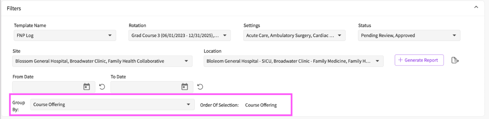Open the Status dropdown
The height and width of the screenshot is (119, 489).
[409, 35]
